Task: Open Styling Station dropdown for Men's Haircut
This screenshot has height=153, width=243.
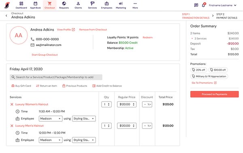Action: 84,140
